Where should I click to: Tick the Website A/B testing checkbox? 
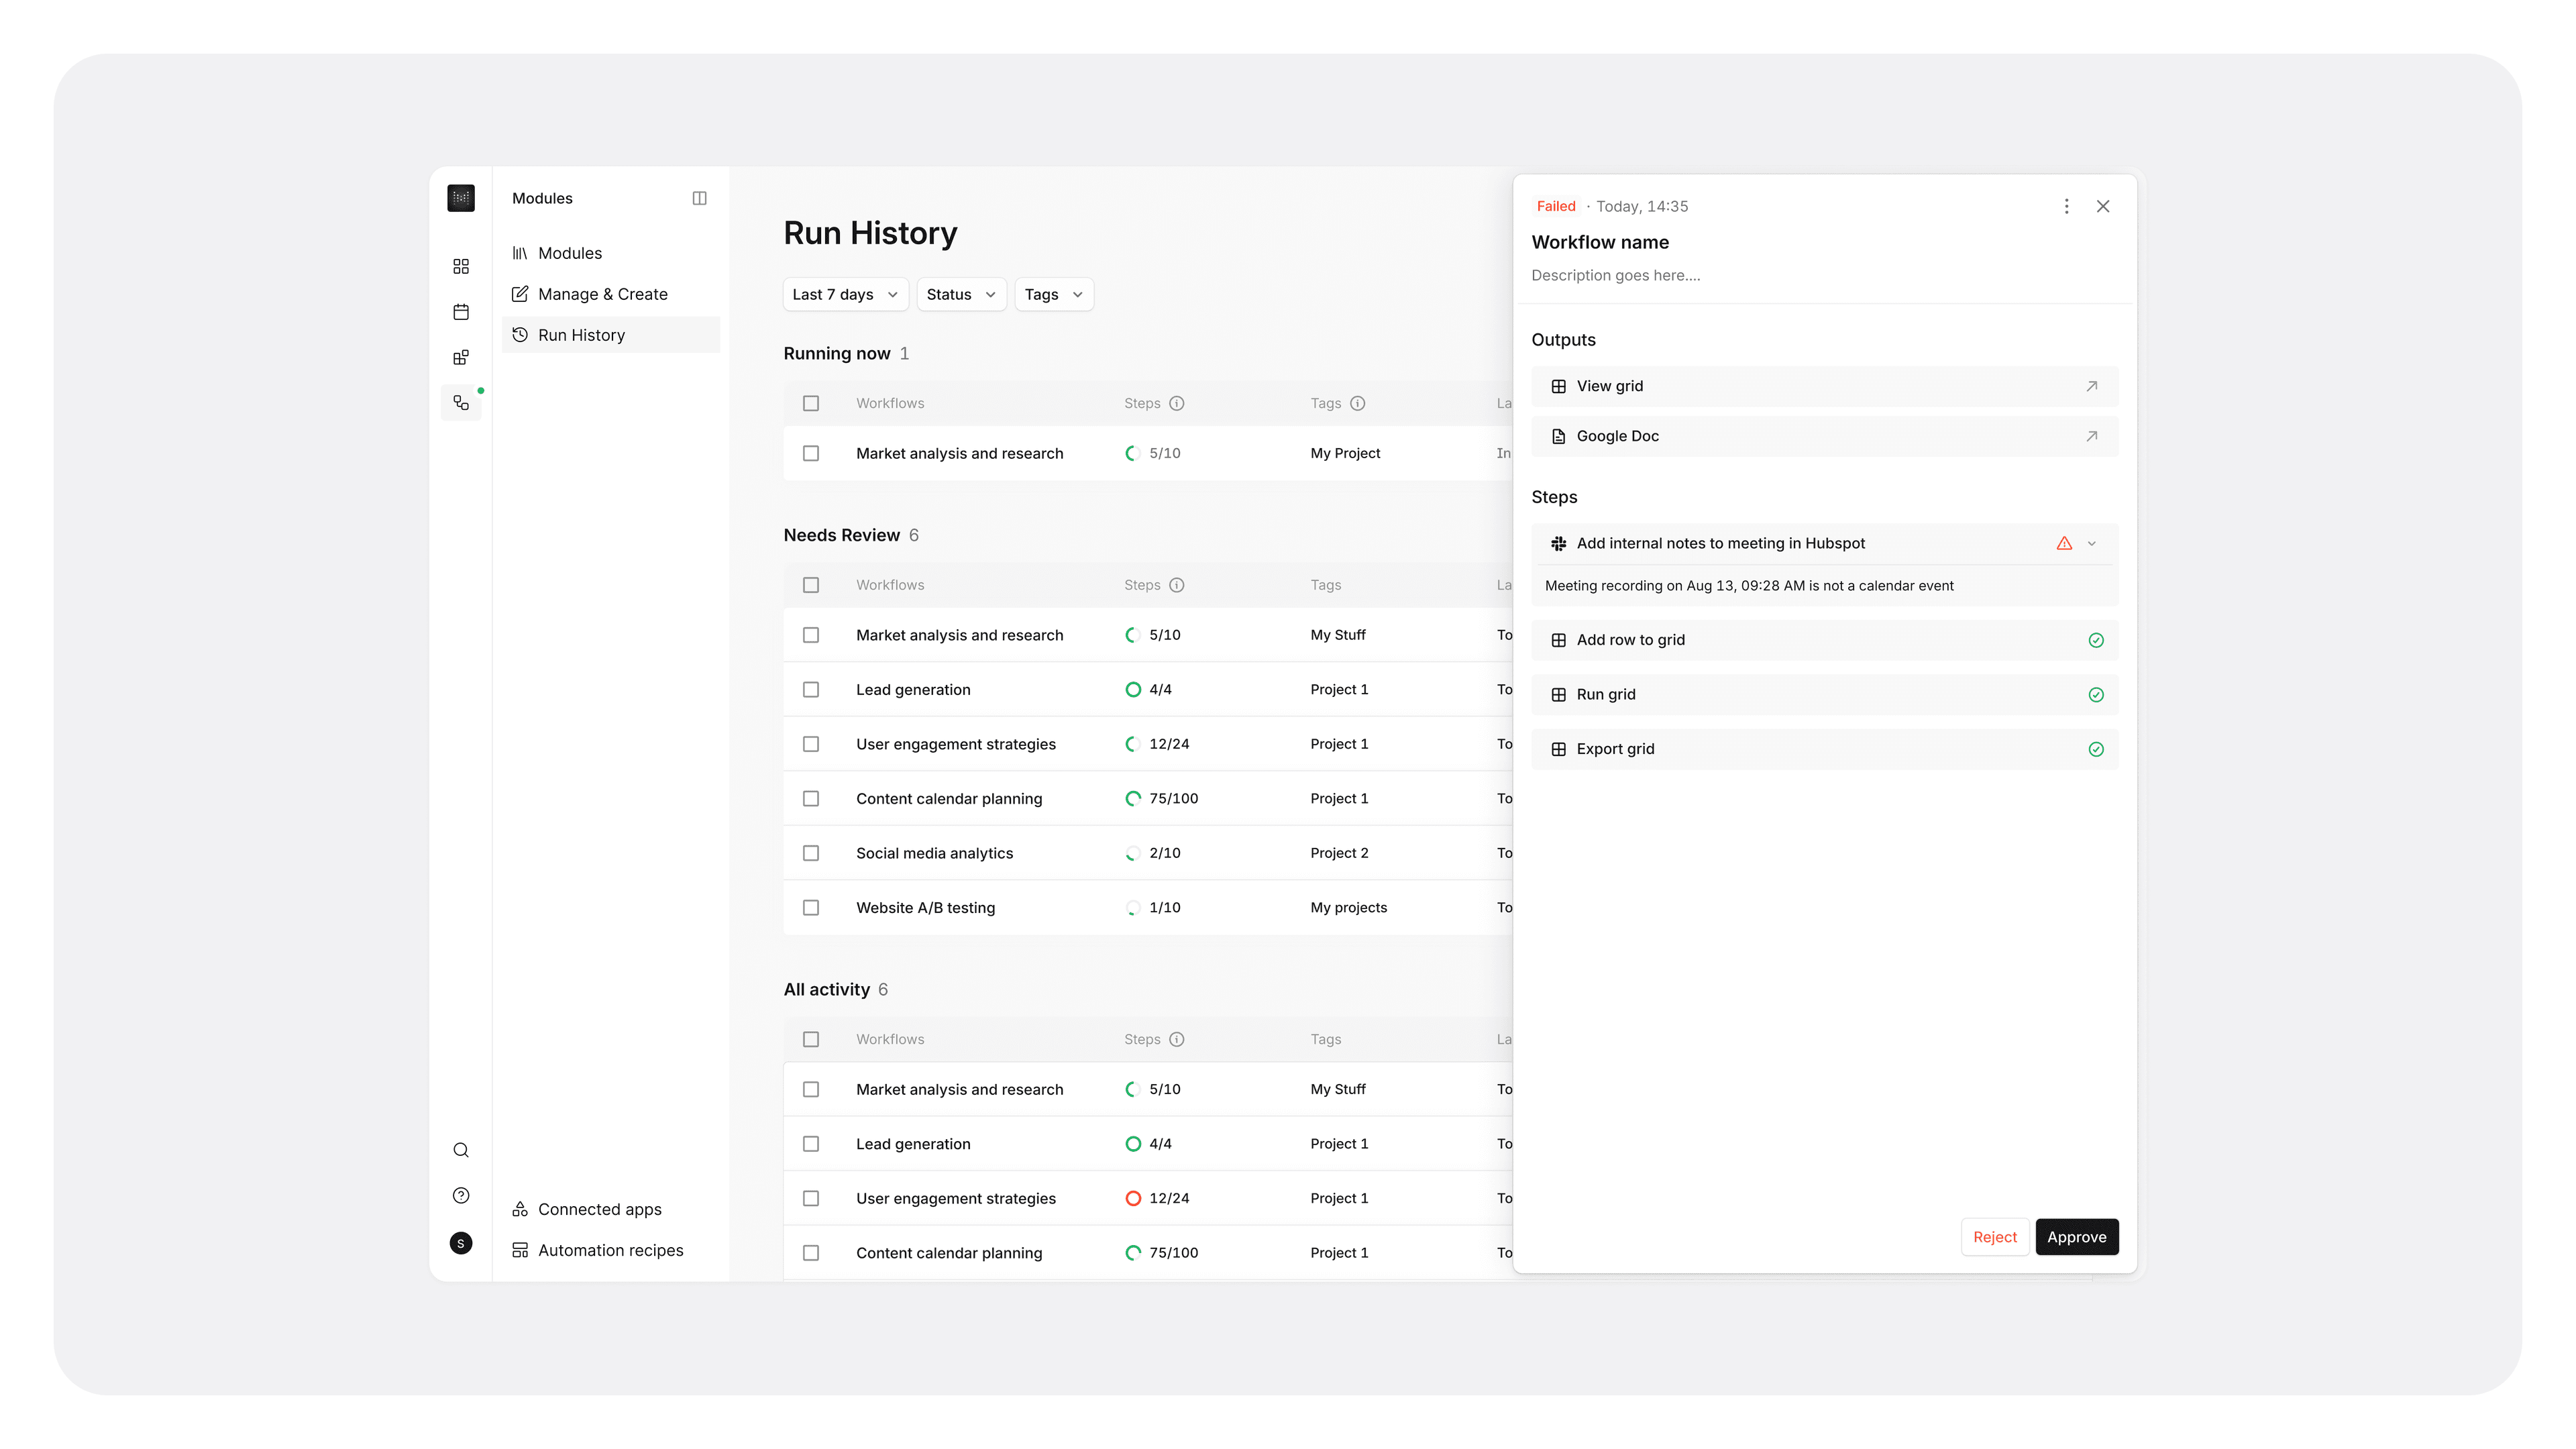point(811,907)
